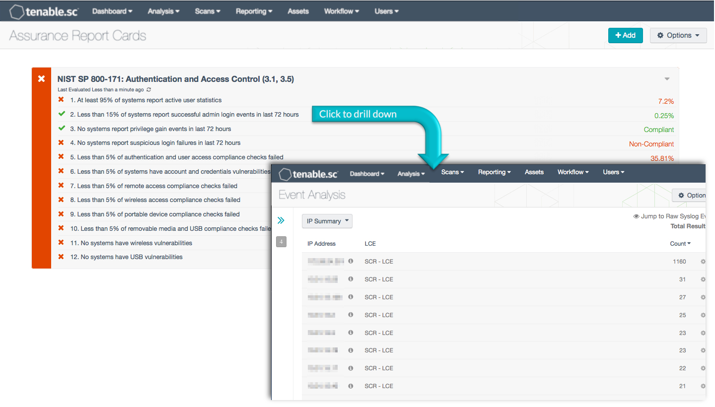Click the info icon on the row with count 27
This screenshot has height=407, width=715.
click(x=351, y=297)
